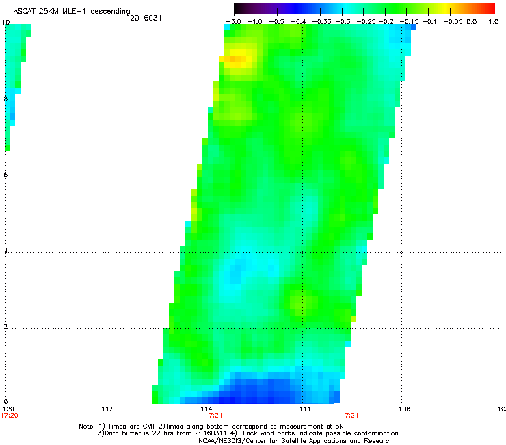The width and height of the screenshot is (506, 445).
Task: Click longitude label -117
Action: point(105,409)
